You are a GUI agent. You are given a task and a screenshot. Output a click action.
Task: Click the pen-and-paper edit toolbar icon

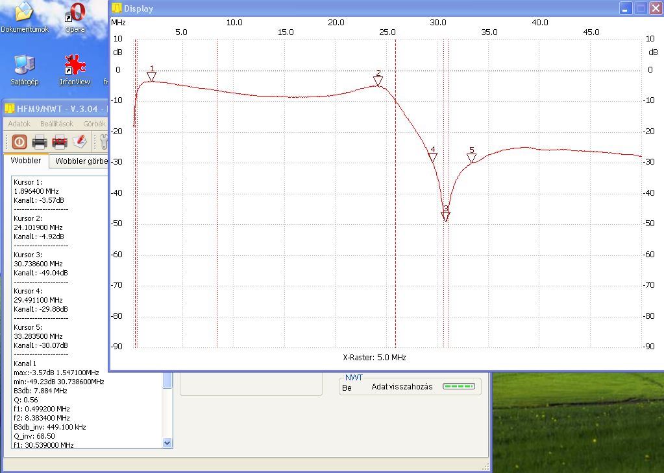[80, 141]
